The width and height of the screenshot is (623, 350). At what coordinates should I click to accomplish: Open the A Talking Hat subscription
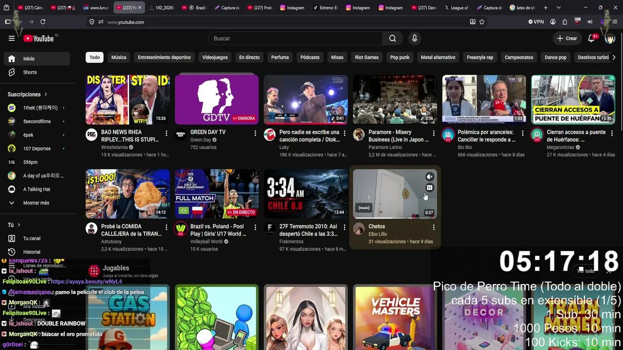37,190
